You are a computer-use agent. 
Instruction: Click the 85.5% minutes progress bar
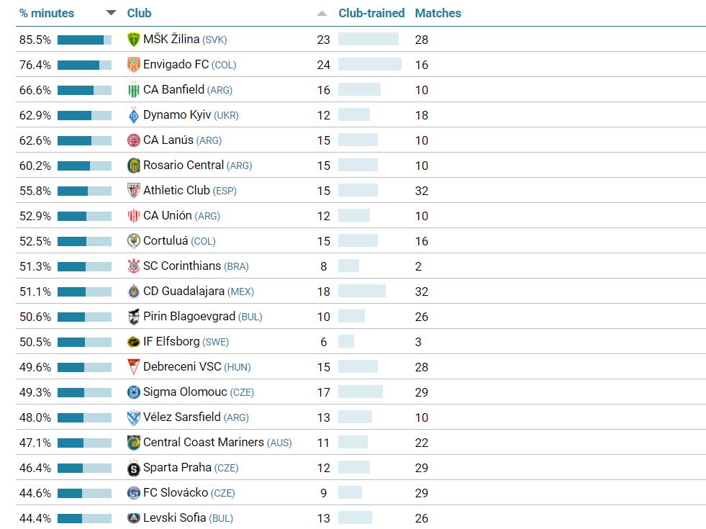pyautogui.click(x=84, y=40)
